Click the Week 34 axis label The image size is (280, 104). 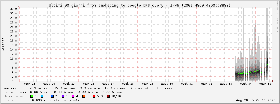(x=245, y=84)
